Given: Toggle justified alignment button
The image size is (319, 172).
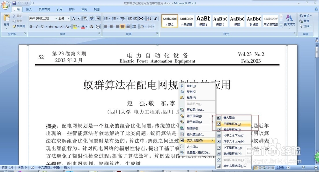Looking at the screenshot, I should click(122, 26).
